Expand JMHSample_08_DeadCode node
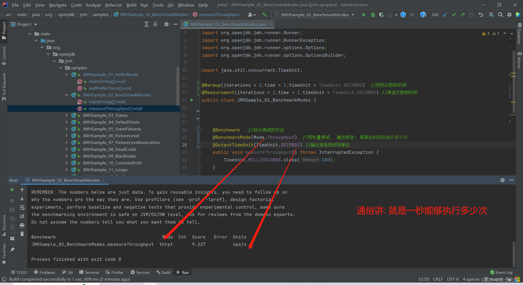Screen dimensions: 523x285 pyautogui.click(x=66, y=149)
